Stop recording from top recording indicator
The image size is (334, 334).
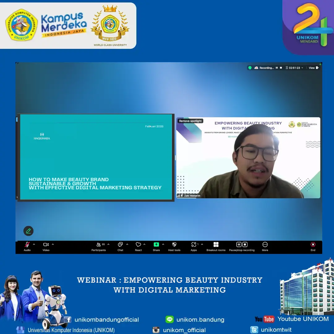281,68
